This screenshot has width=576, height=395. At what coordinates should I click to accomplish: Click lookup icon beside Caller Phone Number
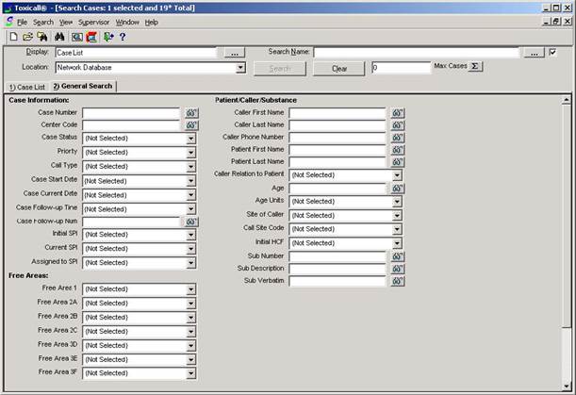click(x=397, y=138)
